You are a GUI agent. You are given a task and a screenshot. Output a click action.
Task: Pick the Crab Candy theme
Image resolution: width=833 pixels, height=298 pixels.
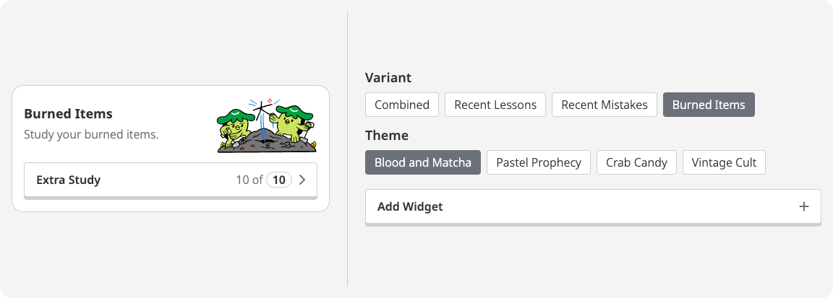pos(636,162)
